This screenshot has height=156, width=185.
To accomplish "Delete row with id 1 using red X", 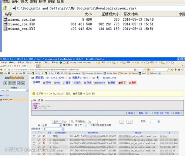I will (x=44, y=136).
